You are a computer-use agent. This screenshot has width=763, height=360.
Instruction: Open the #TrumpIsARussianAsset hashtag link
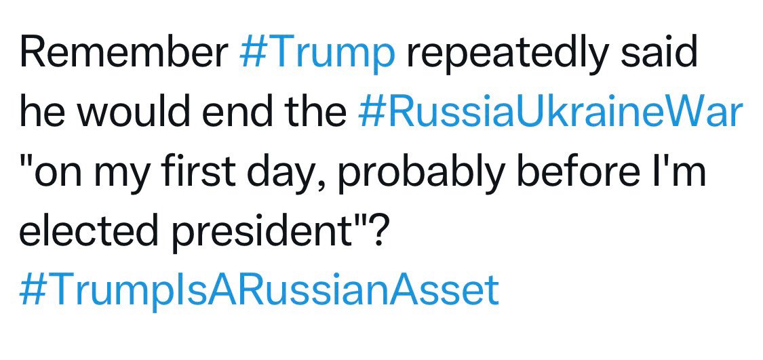pyautogui.click(x=259, y=292)
